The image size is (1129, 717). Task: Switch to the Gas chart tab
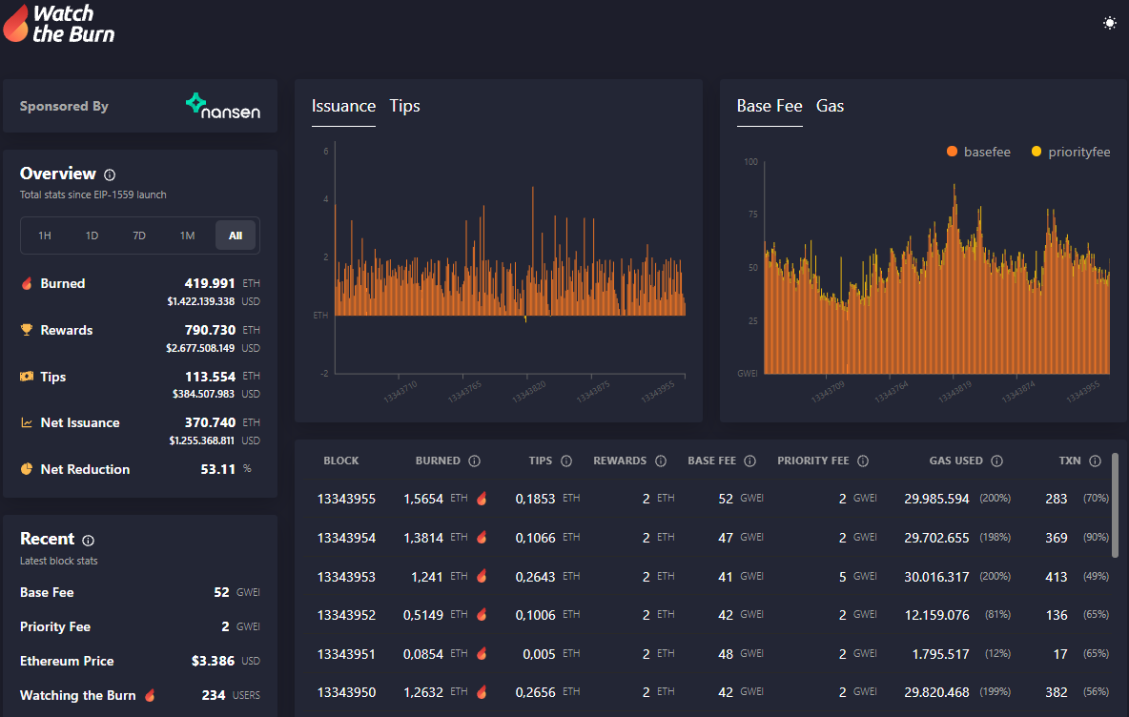coord(830,107)
